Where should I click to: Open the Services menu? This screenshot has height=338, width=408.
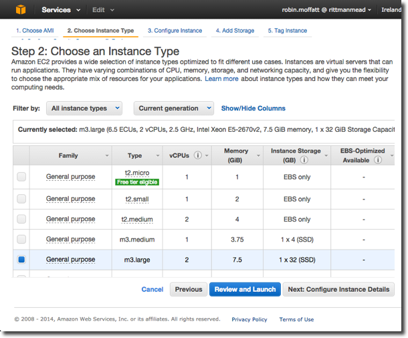[x=60, y=10]
